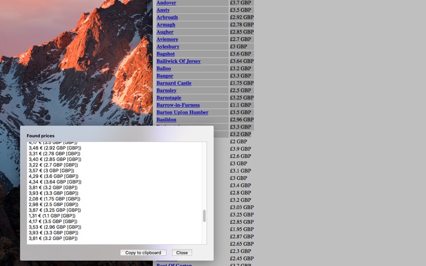Click the £2.45 GBP price cell

click(x=242, y=259)
